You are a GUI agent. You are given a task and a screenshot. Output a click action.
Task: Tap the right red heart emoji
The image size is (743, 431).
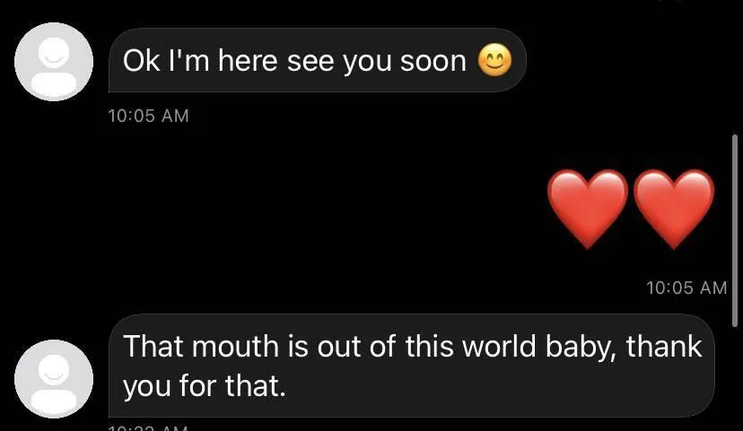673,208
